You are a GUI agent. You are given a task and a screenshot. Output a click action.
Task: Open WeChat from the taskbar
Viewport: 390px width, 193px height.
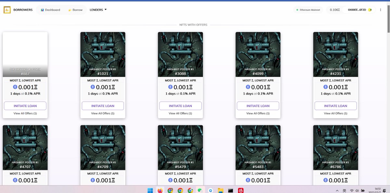coord(201,190)
